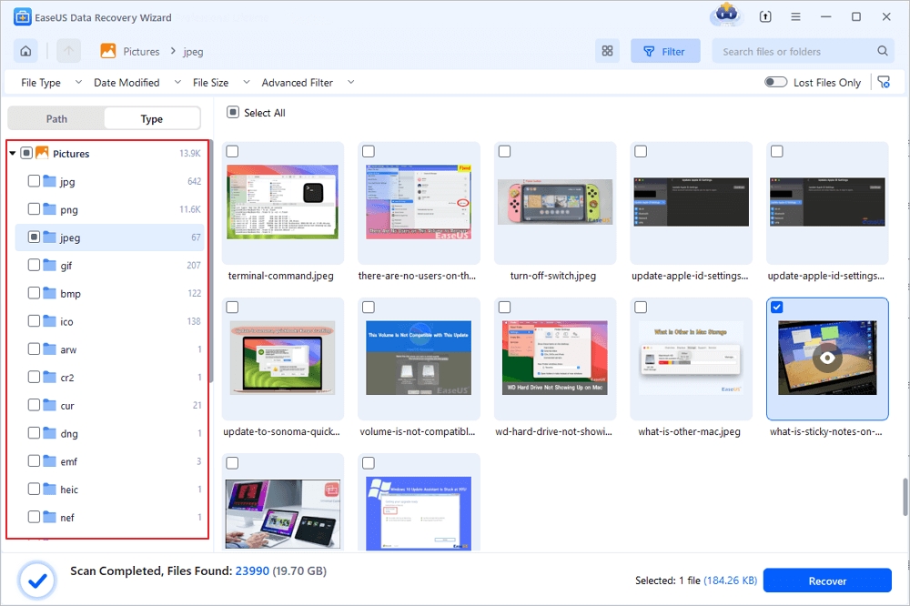Image resolution: width=910 pixels, height=606 pixels.
Task: Click the magnifier icon in search box
Action: pos(883,52)
